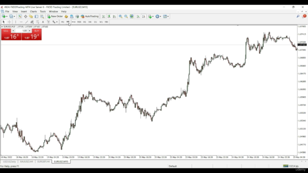
Task: Open the Profiles icon
Action: point(11,16)
